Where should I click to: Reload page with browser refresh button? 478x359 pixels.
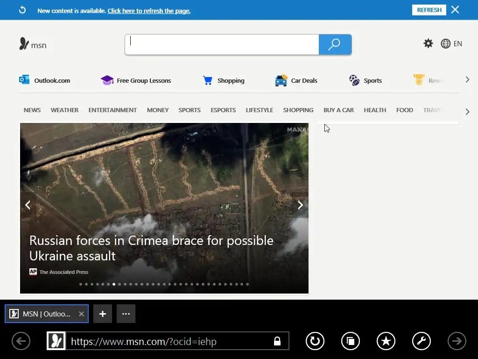pos(315,341)
